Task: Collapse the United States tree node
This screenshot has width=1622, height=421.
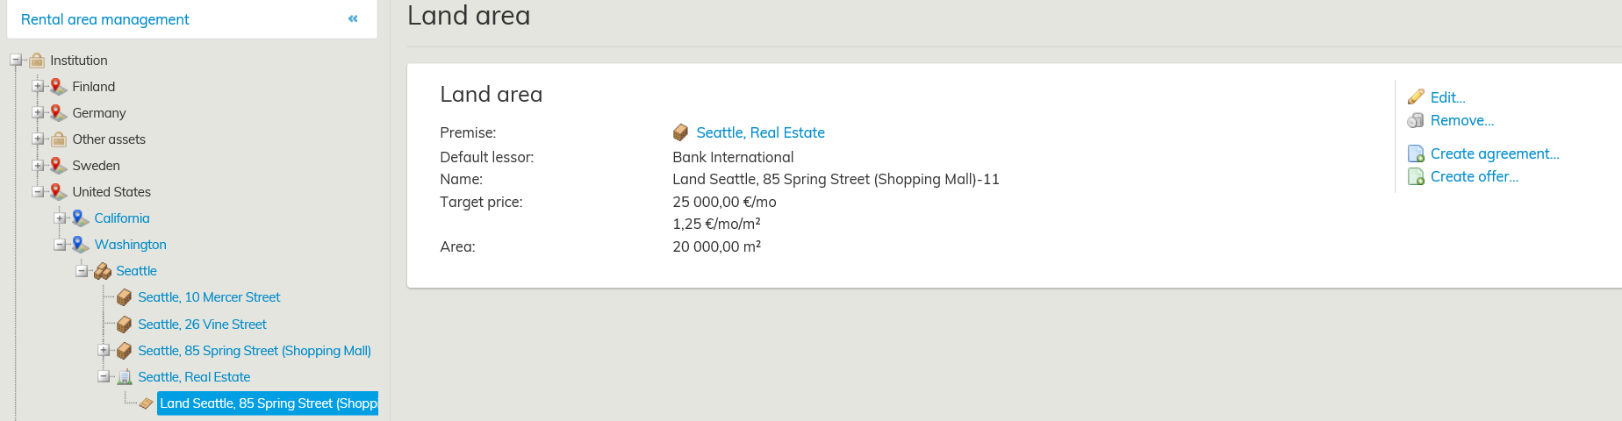Action: [38, 192]
